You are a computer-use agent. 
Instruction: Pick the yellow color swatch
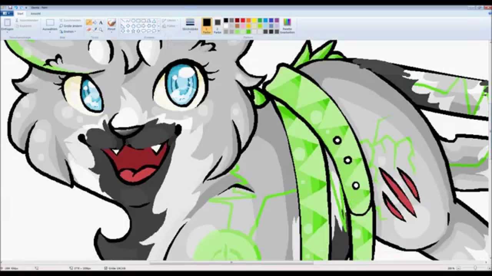(x=254, y=20)
